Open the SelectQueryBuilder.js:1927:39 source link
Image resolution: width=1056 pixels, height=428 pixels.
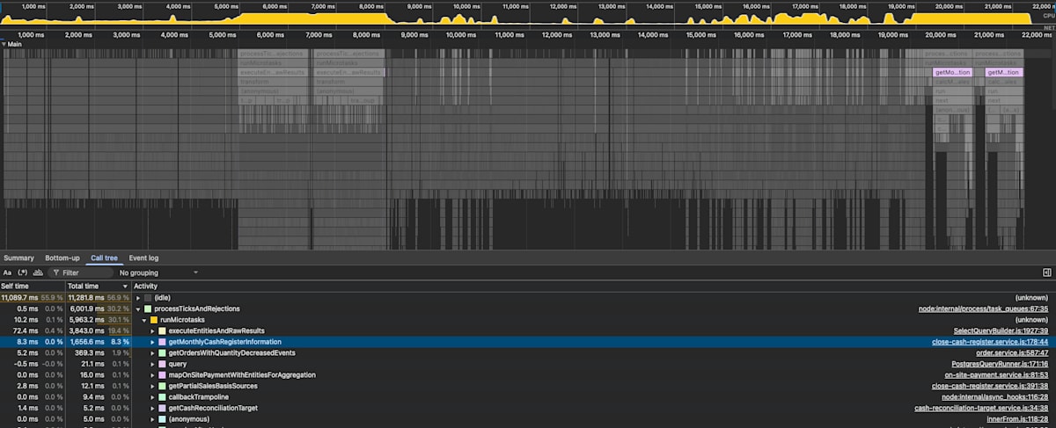point(1001,330)
